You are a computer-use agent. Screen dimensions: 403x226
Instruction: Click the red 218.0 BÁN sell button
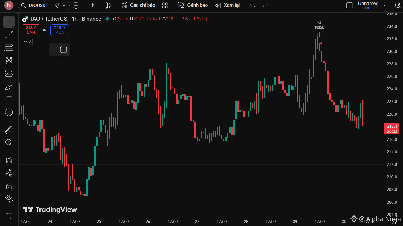tap(31, 30)
